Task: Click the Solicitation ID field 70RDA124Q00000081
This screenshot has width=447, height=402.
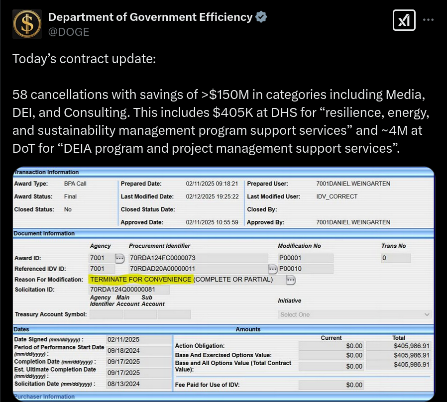Action: tap(129, 290)
